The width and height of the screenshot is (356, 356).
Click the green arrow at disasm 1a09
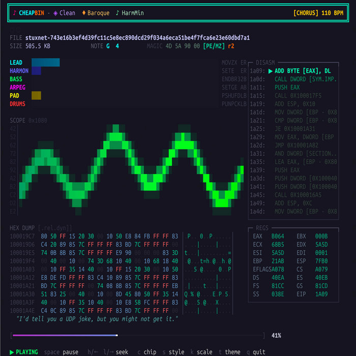(271, 71)
